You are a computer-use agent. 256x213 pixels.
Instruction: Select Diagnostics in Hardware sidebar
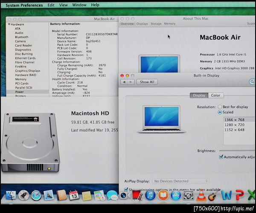click(23, 50)
